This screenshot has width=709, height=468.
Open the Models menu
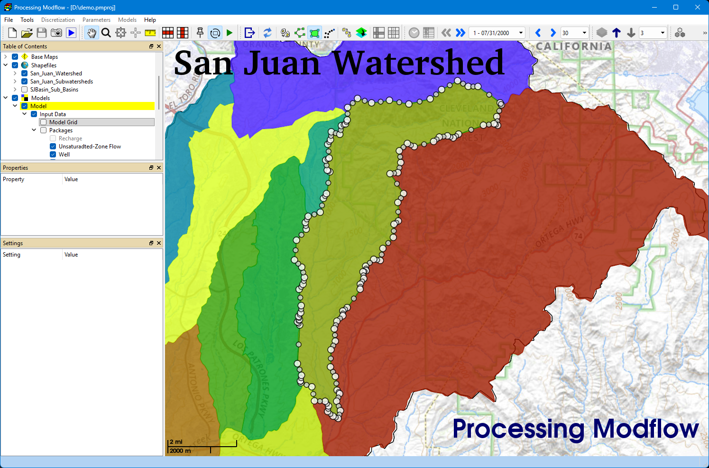pos(127,20)
